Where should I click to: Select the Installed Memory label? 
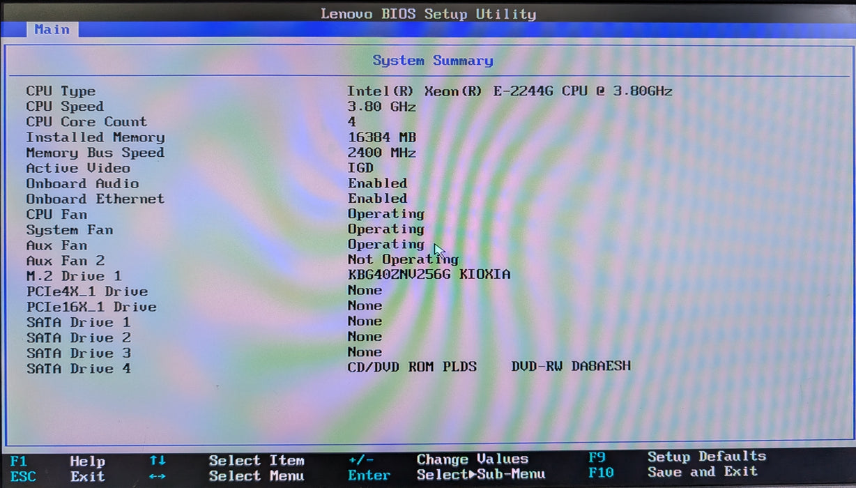click(95, 137)
